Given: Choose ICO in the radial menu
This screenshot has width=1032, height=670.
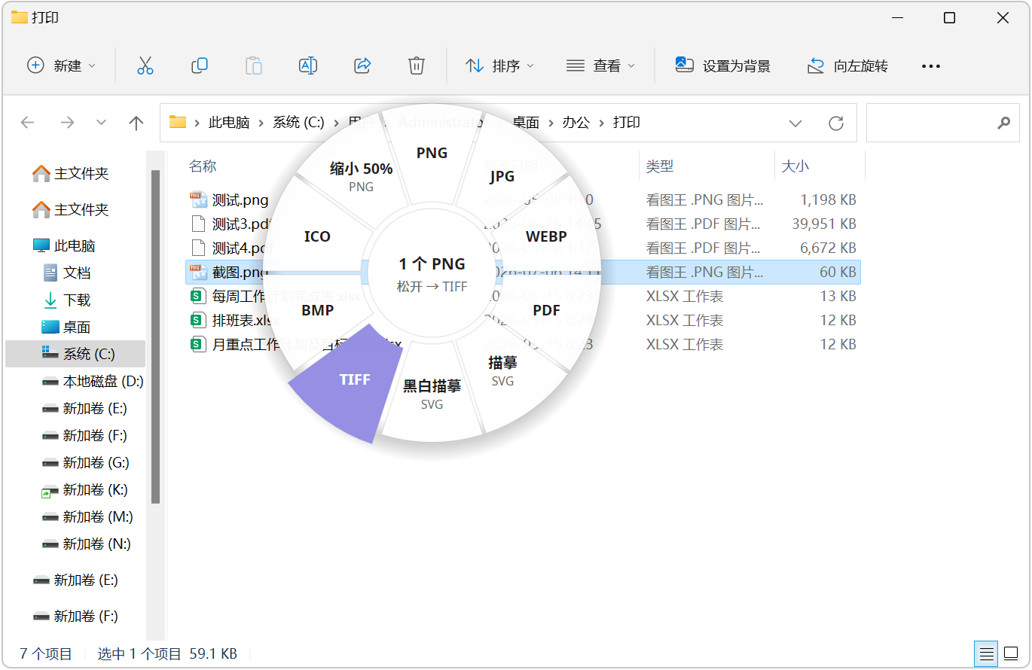Looking at the screenshot, I should [x=317, y=236].
